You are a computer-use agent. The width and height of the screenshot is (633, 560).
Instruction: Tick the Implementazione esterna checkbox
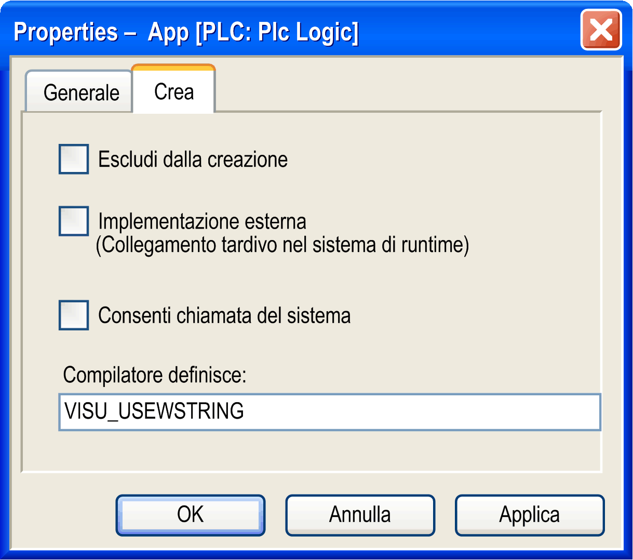pyautogui.click(x=74, y=221)
